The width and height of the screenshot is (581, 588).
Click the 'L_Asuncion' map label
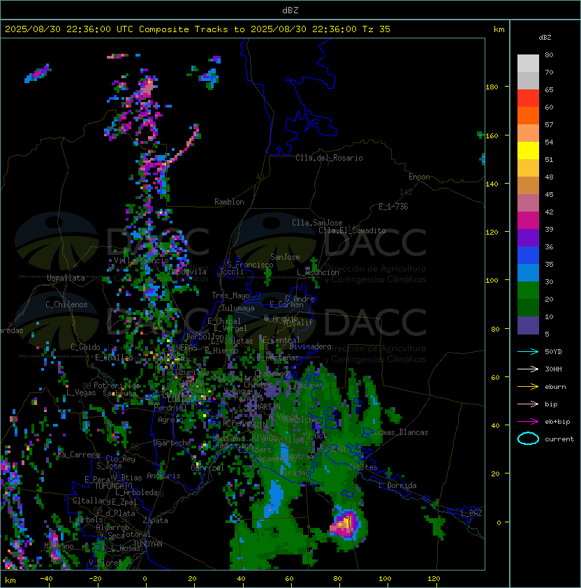[318, 272]
